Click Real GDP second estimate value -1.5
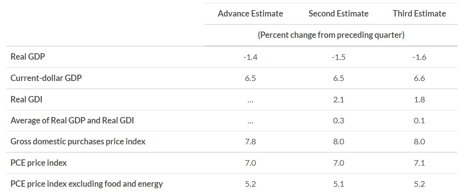This screenshot has width=459, height=195. [338, 57]
